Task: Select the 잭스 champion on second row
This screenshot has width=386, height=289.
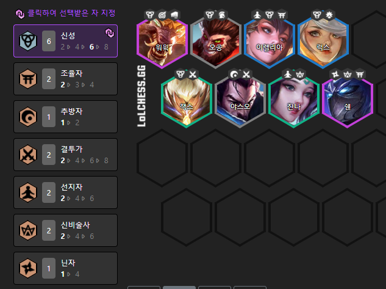Action: tap(187, 101)
